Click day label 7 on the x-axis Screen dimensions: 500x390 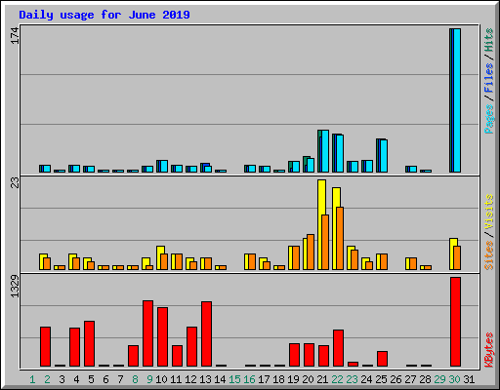(x=120, y=379)
